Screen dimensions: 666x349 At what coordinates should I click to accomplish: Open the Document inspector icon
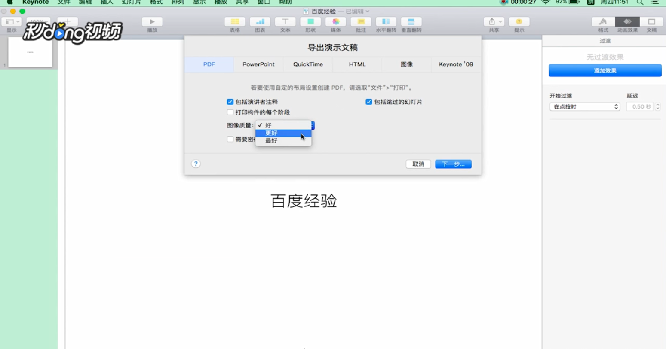tap(652, 22)
